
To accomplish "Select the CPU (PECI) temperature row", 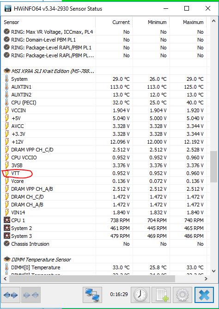I will pos(104,103).
